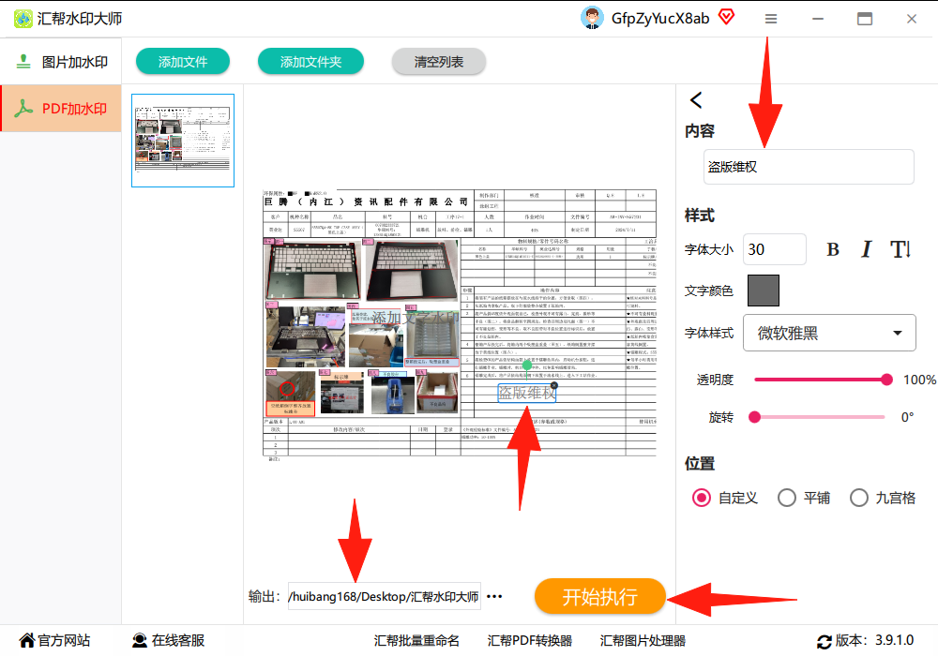Select the 自定义 position option

[x=724, y=498]
